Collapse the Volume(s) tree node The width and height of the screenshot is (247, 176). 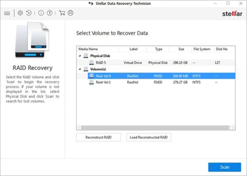click(x=80, y=69)
